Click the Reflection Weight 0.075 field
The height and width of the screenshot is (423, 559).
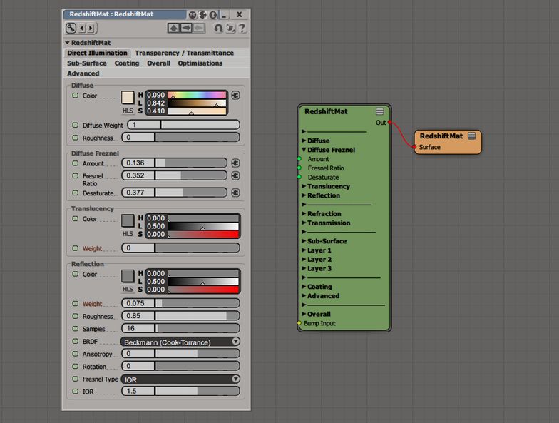click(x=138, y=303)
